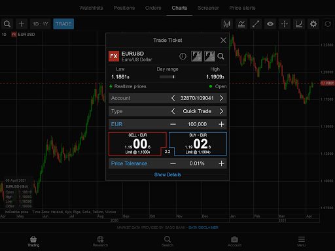Click the 2.2 spread value
Screen dimensions: 335x251
click(167, 152)
